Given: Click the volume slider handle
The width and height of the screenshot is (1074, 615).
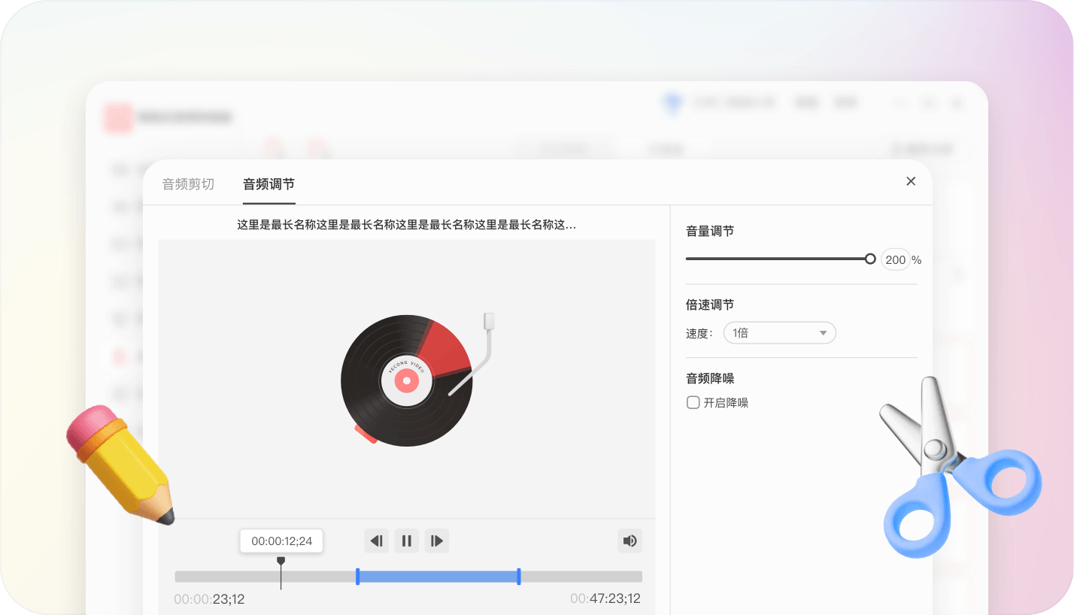Looking at the screenshot, I should pos(870,259).
